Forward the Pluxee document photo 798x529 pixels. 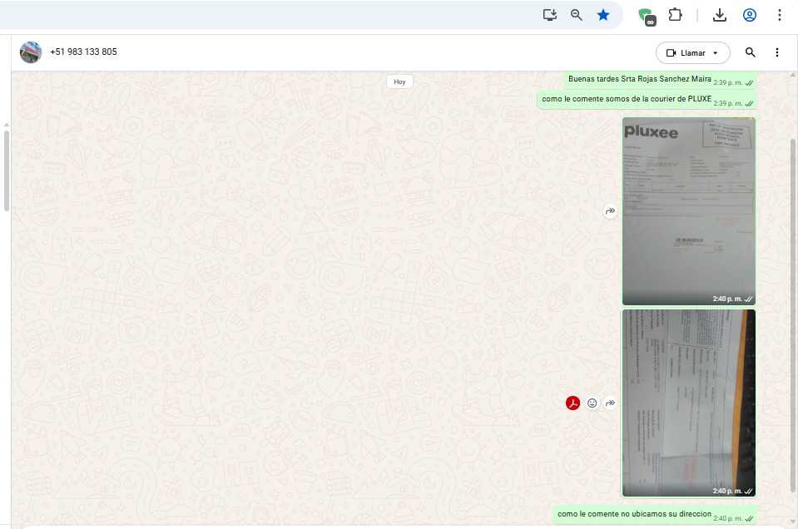point(610,212)
